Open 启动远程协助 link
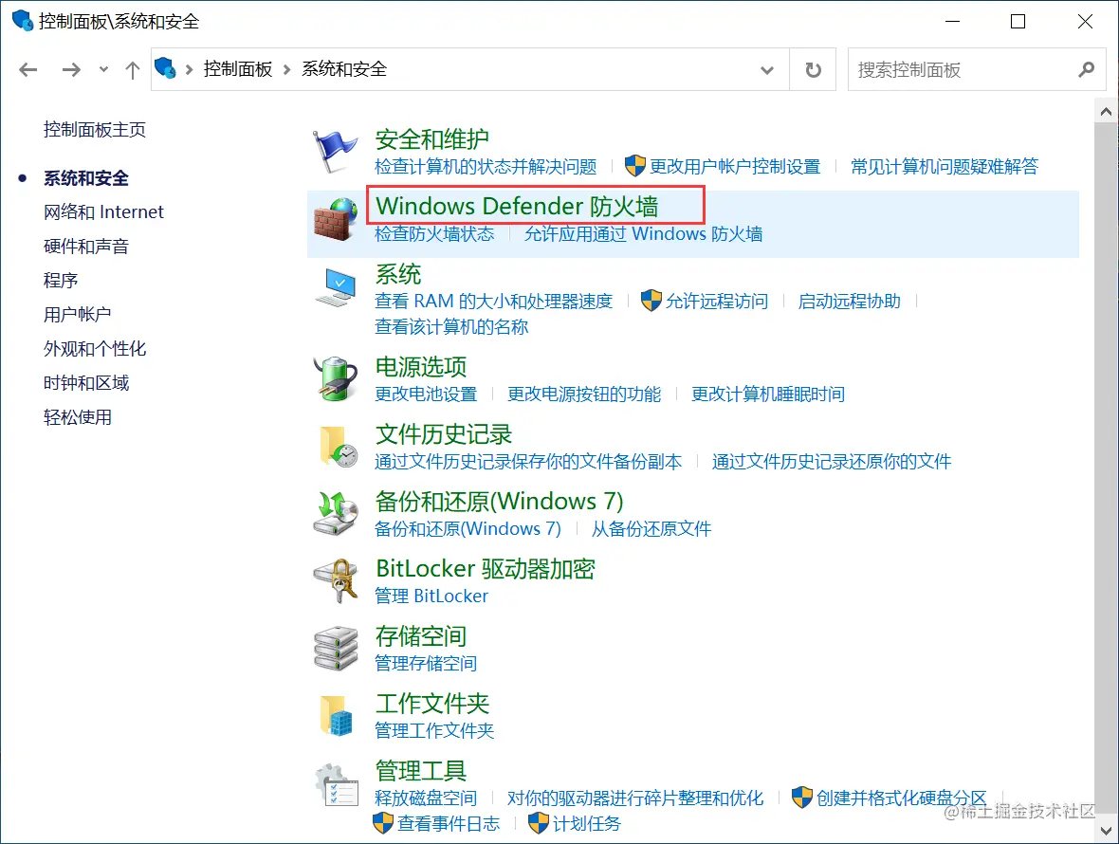The image size is (1119, 844). click(x=850, y=301)
